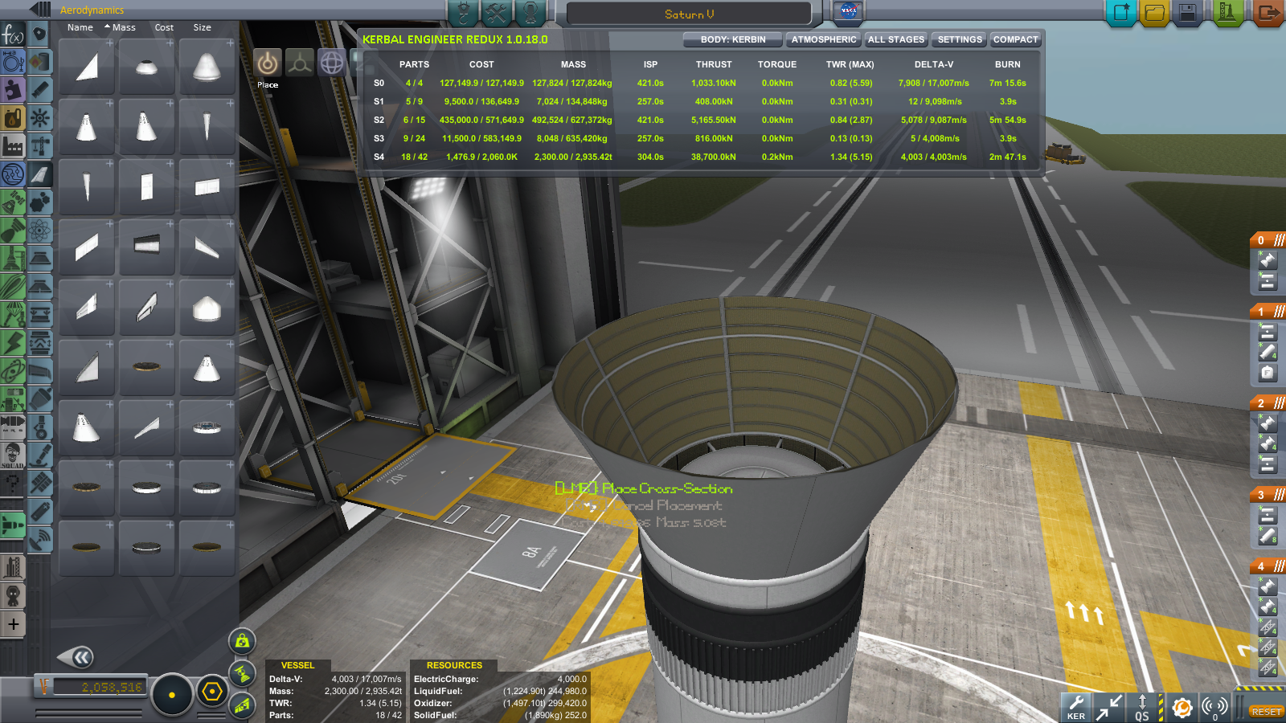
Task: Sort parts by Size
Action: point(202,27)
